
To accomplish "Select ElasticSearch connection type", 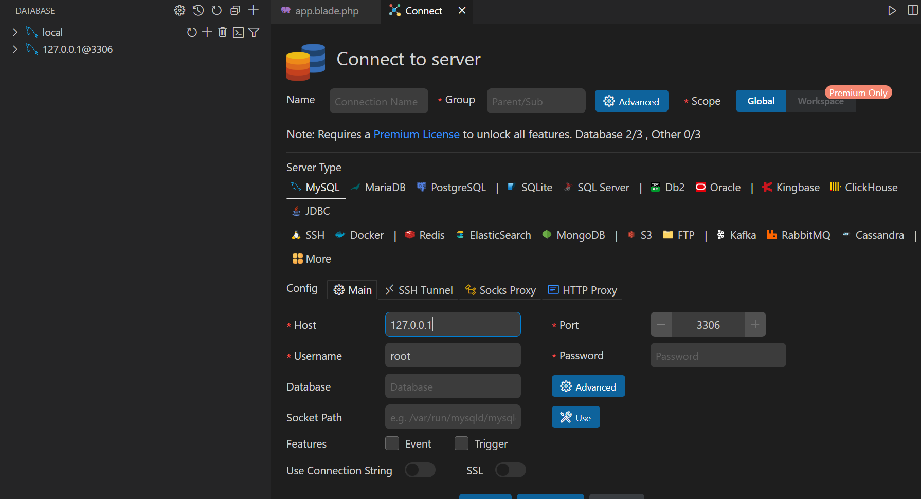I will click(x=494, y=235).
